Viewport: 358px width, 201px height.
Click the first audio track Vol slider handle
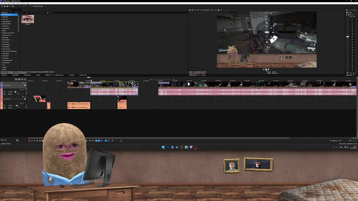click(x=15, y=92)
